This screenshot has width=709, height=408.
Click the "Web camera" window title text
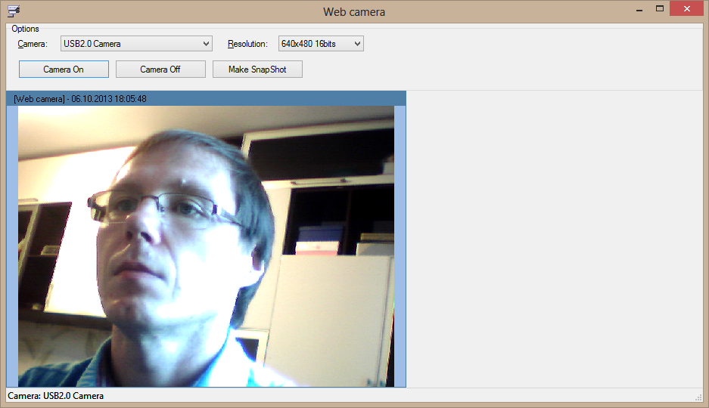(354, 11)
